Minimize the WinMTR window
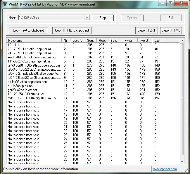The width and height of the screenshot is (190, 174). (x=163, y=3)
